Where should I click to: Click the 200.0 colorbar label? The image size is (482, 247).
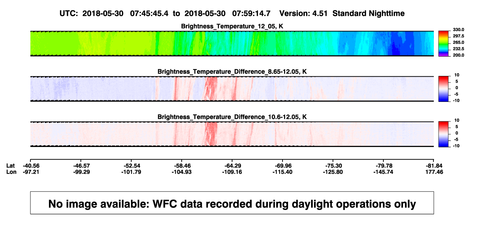(x=458, y=55)
